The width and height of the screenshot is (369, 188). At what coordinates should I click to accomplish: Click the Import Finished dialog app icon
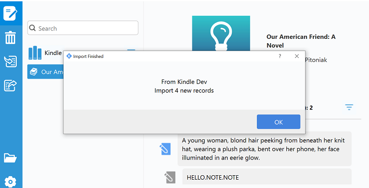(69, 56)
